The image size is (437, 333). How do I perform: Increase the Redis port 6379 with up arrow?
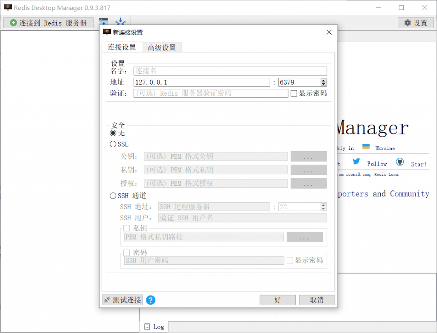coord(323,80)
